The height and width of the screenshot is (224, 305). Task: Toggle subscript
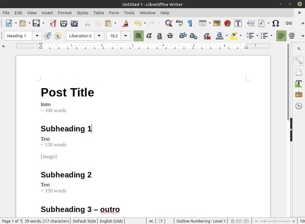193,36
